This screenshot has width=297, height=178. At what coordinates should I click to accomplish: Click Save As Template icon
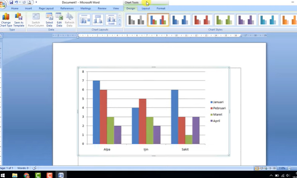coord(19,19)
